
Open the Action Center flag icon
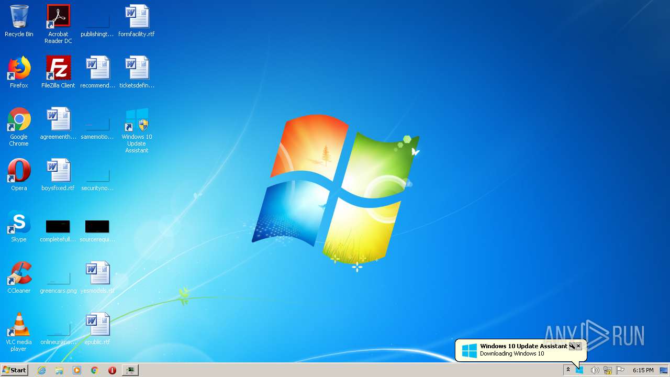click(620, 370)
